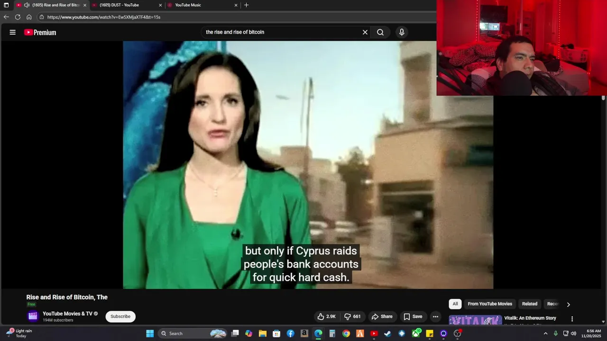Open YouTube app icon in taskbar
Image resolution: width=607 pixels, height=341 pixels.
tap(374, 333)
